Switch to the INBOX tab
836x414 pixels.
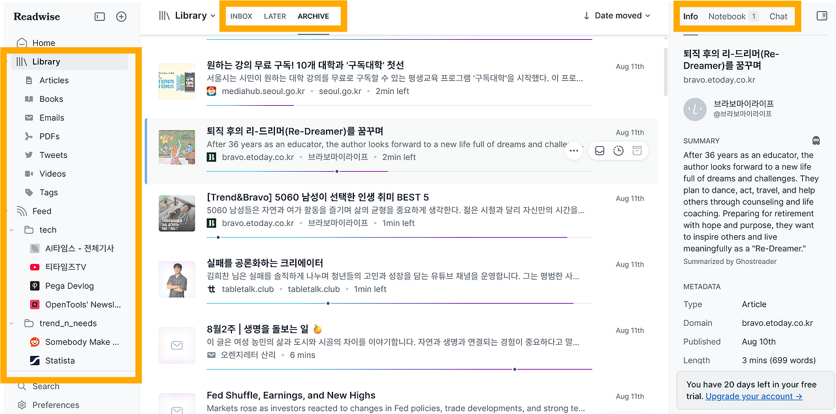[x=241, y=16]
